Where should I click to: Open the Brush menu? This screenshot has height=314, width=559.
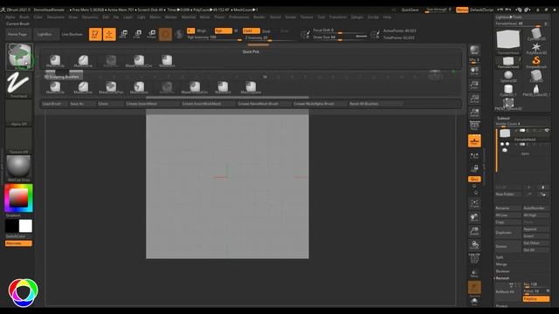(24, 17)
